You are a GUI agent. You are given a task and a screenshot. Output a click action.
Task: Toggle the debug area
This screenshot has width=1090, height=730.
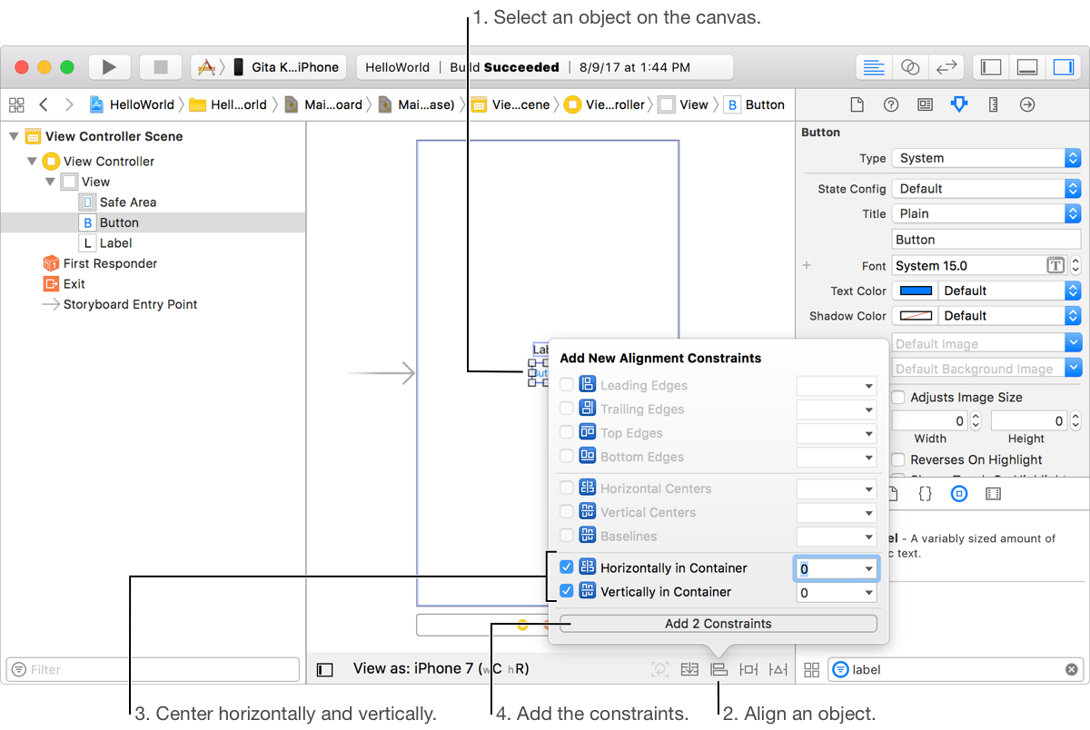1027,67
